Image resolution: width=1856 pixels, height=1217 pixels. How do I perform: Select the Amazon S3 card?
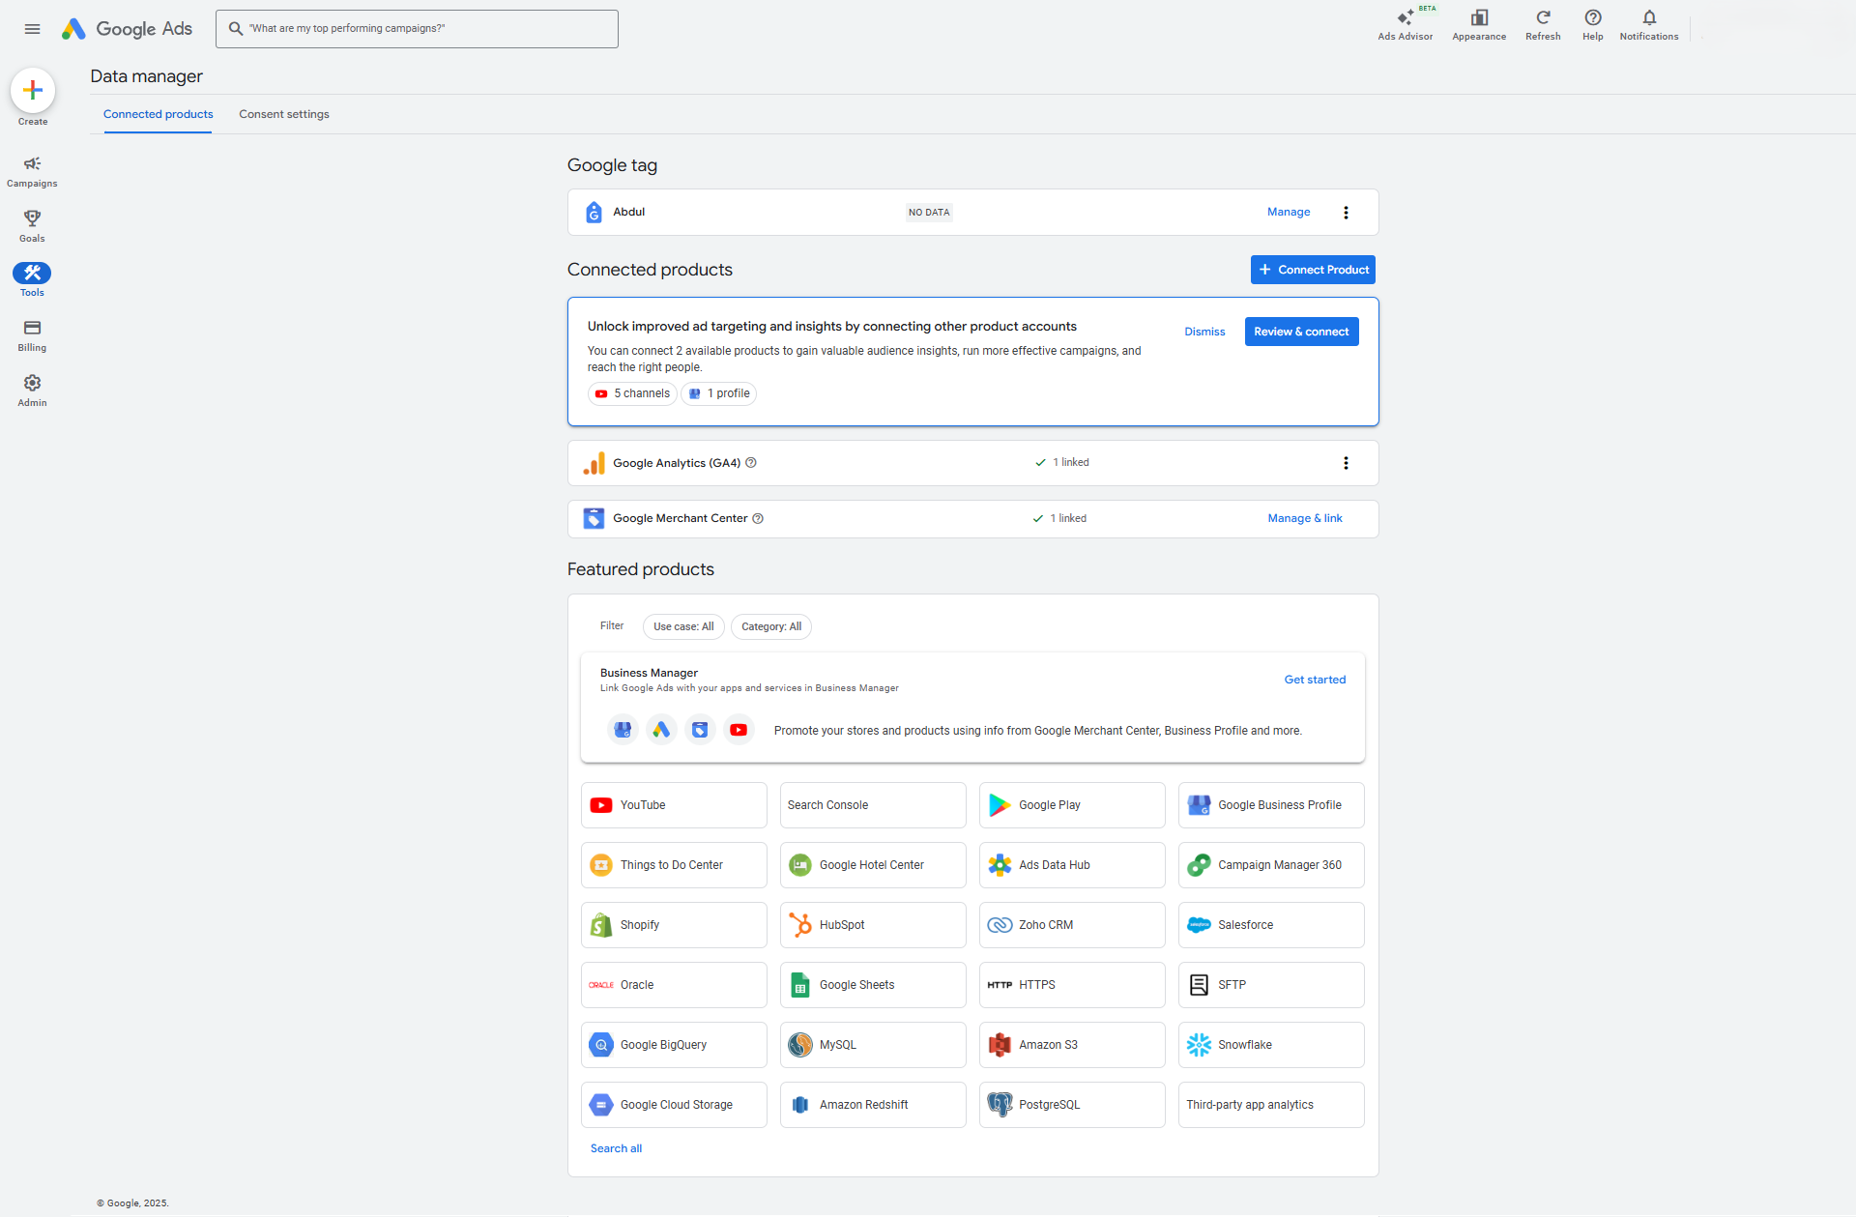click(1072, 1045)
